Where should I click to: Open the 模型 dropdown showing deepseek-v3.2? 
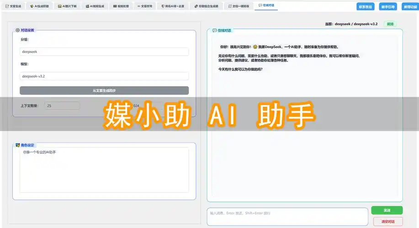tap(104, 76)
